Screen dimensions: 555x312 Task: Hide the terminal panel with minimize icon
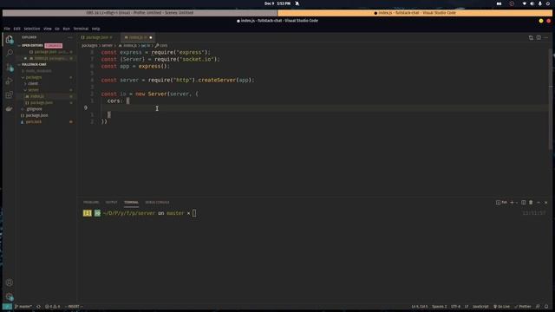pos(539,202)
